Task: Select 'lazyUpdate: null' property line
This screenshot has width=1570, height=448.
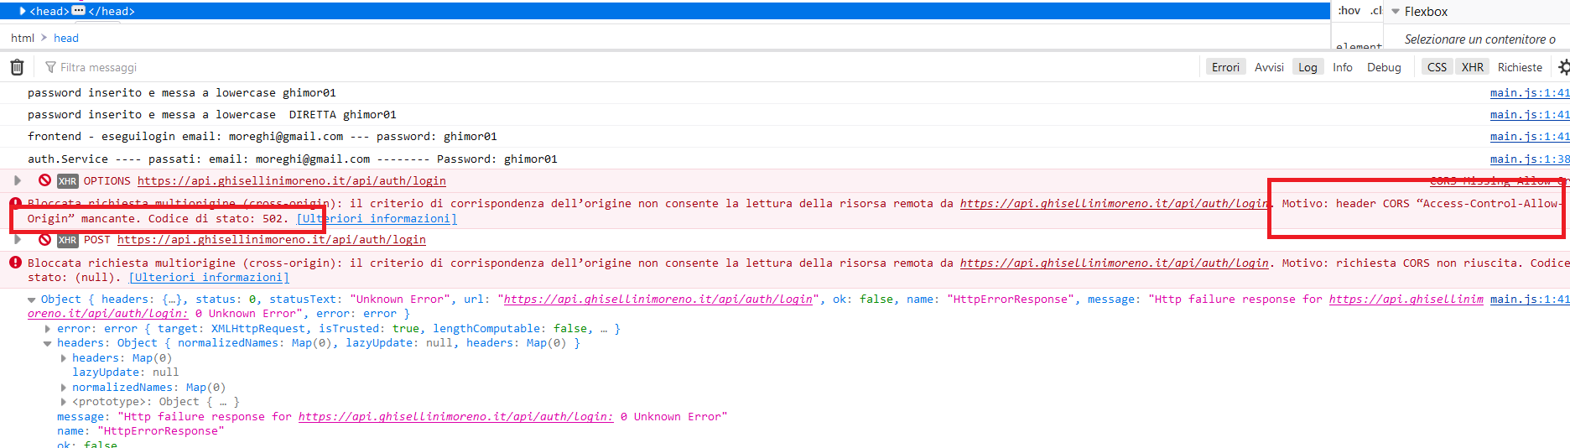Action: coord(126,372)
